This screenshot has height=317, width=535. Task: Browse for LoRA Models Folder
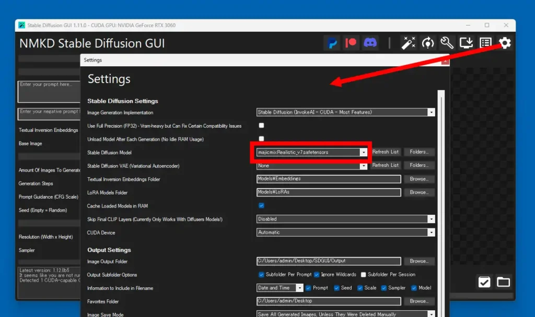(x=419, y=192)
